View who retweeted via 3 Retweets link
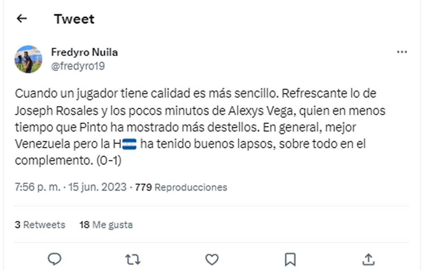424x271 pixels. click(40, 225)
